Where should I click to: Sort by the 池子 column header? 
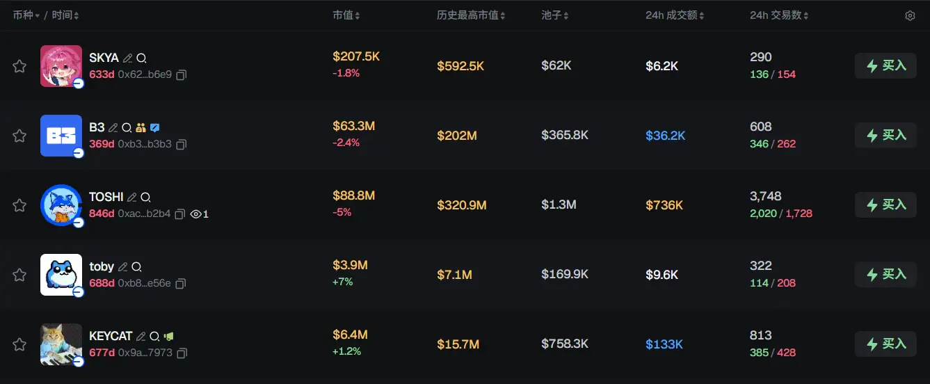tap(554, 15)
